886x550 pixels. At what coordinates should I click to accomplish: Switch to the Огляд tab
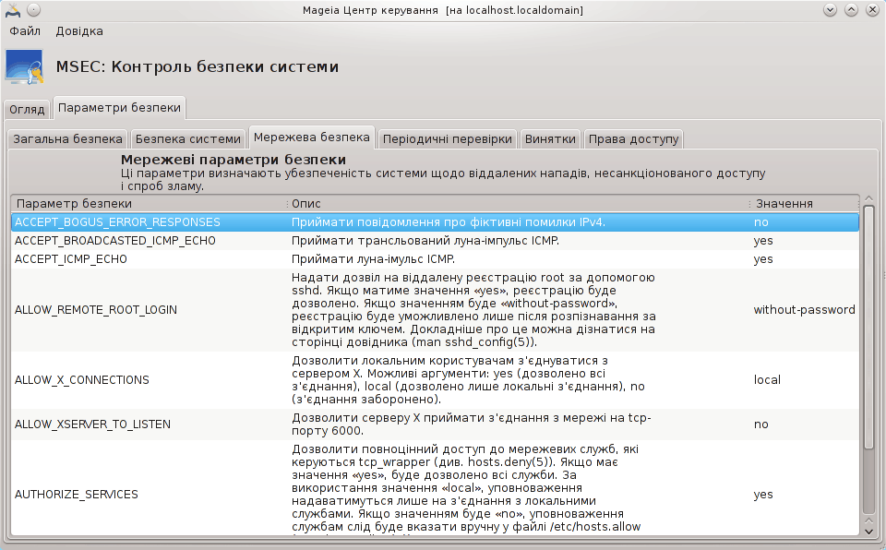(27, 109)
